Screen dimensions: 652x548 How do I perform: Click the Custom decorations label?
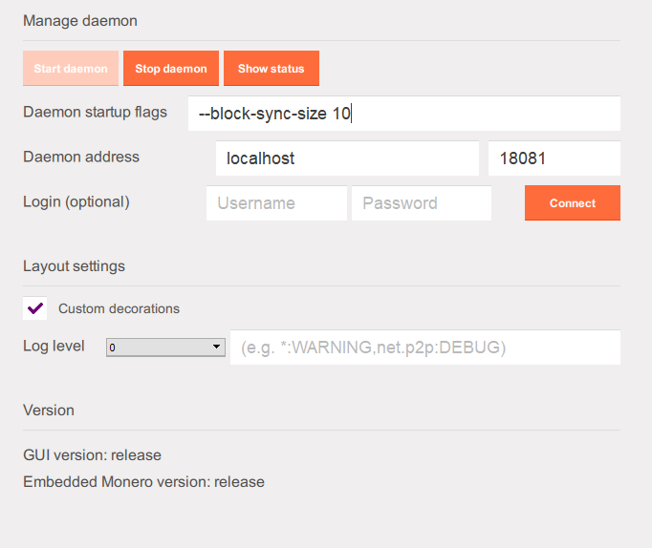point(119,308)
